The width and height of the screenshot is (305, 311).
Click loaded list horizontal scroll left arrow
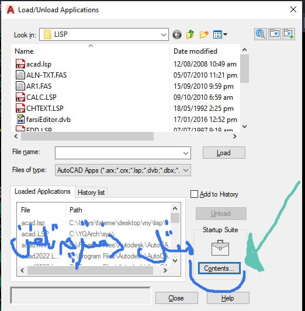coord(22,270)
